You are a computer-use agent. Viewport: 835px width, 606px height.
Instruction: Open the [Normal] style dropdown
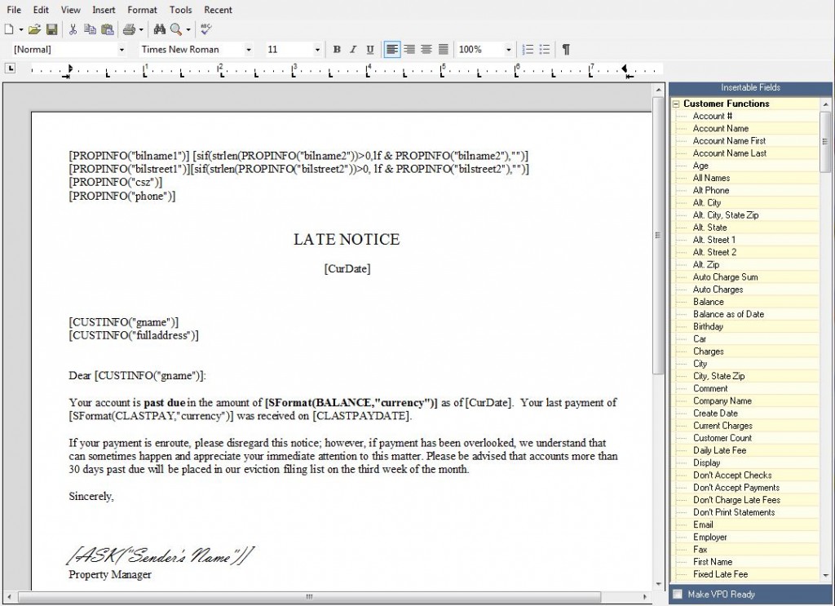click(121, 50)
